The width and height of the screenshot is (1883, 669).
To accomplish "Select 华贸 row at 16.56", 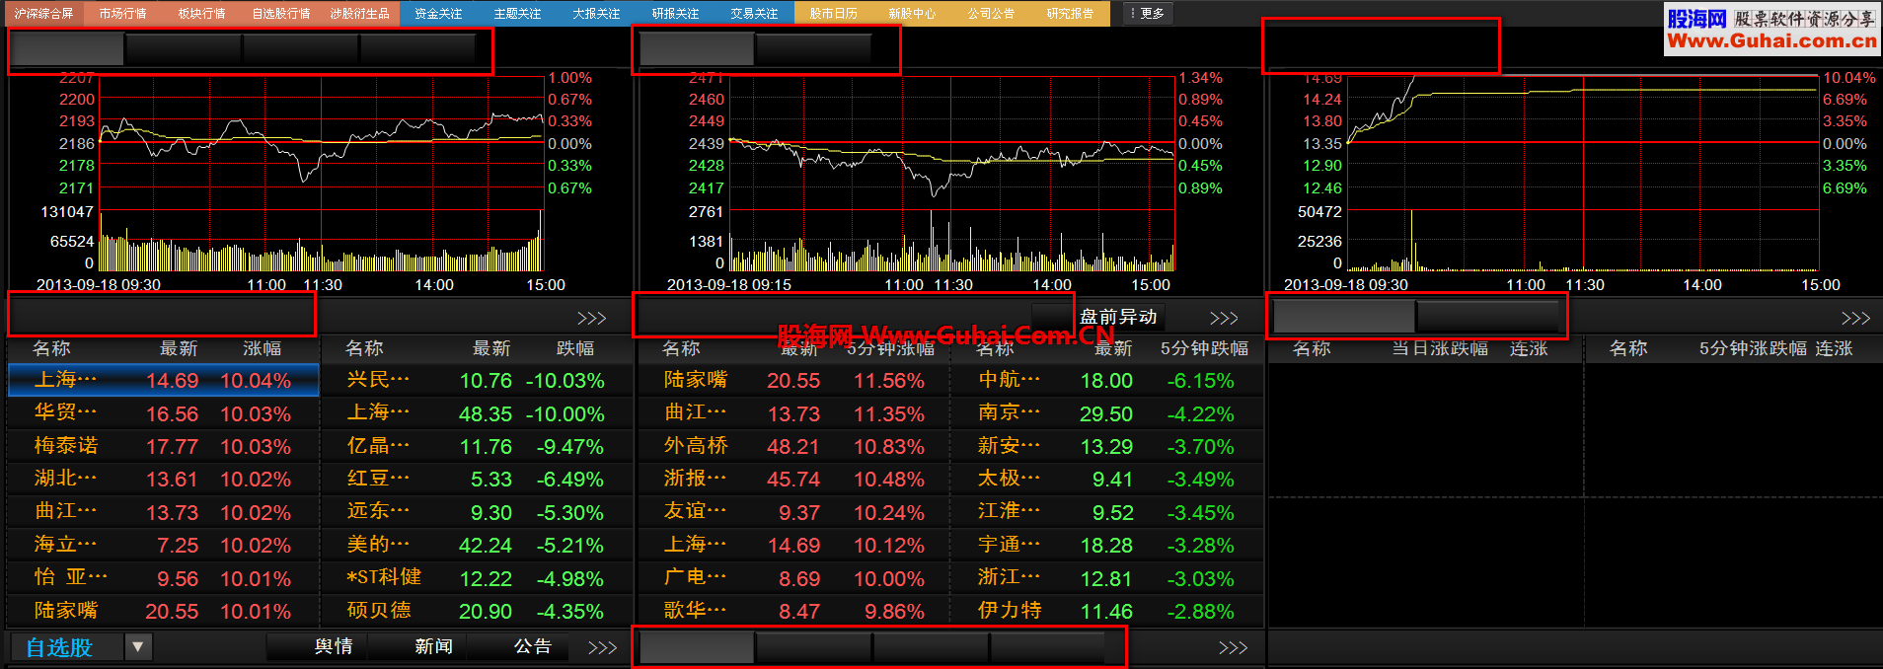I will [164, 413].
